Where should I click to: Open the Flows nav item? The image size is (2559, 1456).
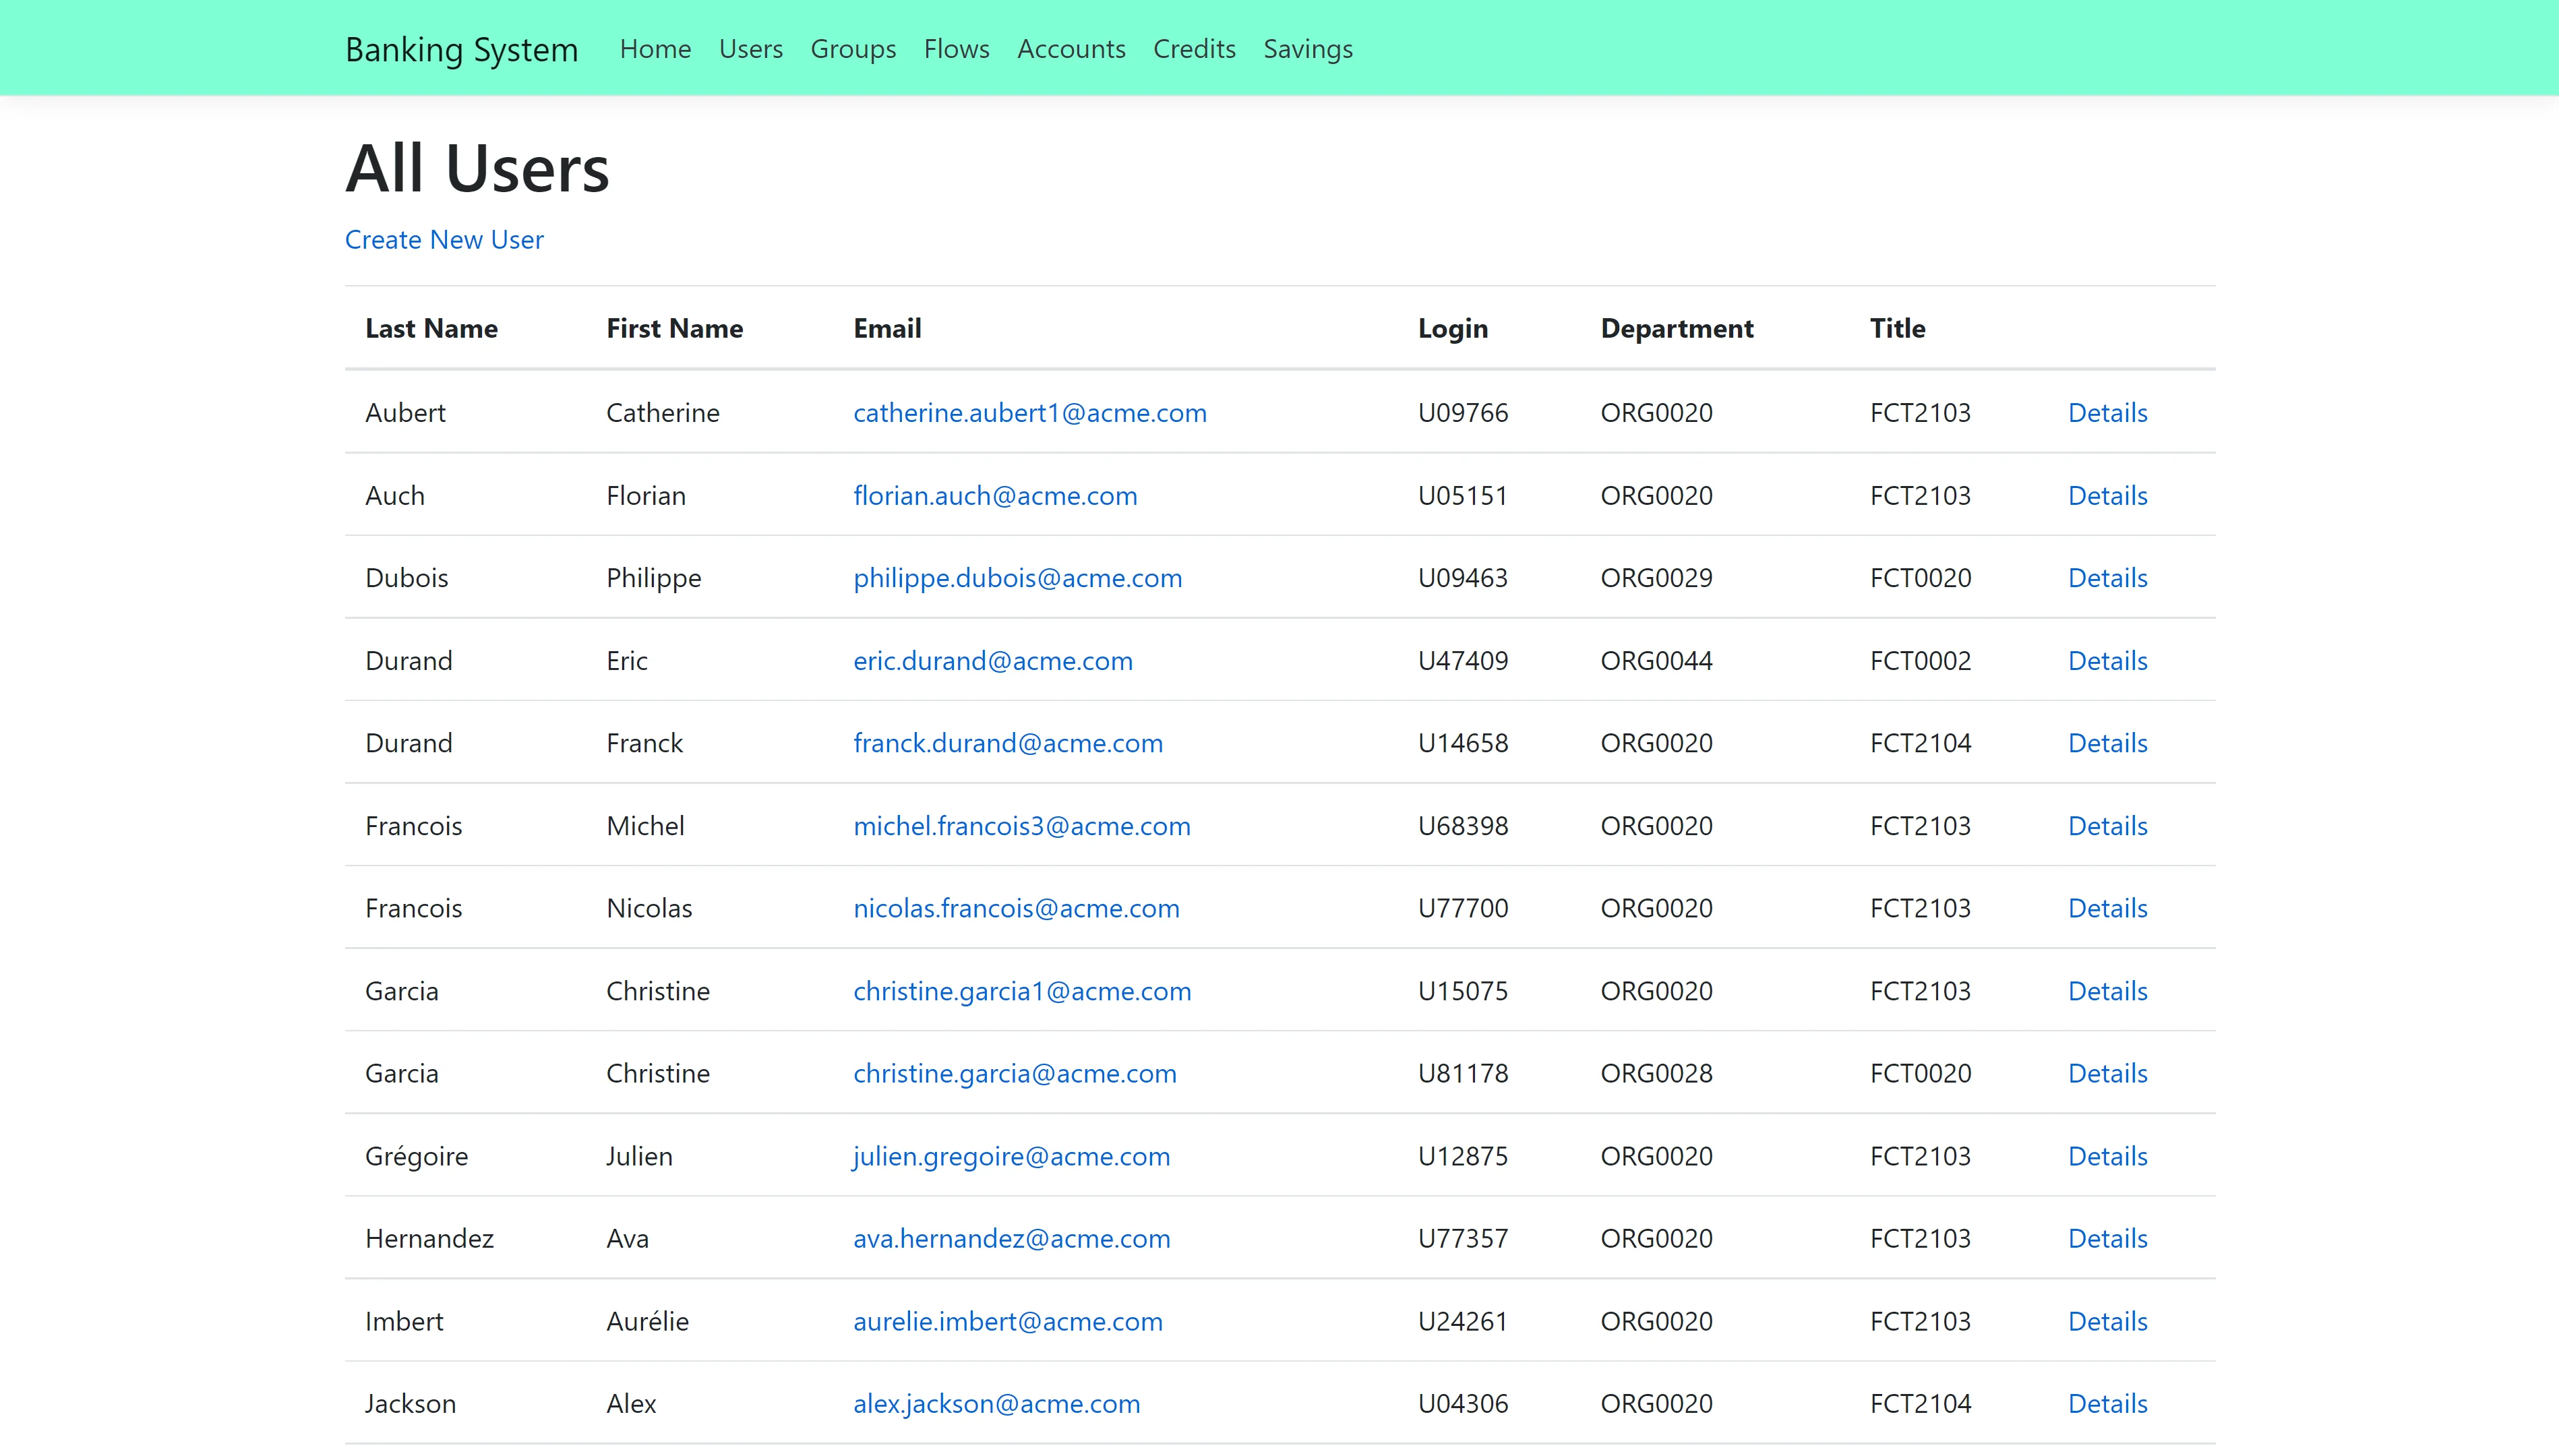click(956, 49)
